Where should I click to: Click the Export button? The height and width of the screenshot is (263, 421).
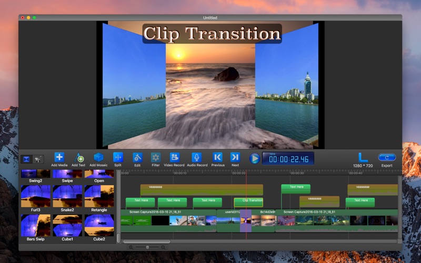click(x=387, y=157)
